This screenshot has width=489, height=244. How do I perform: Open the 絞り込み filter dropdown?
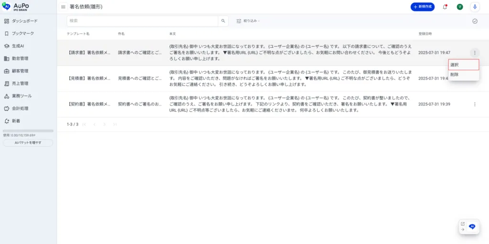(x=248, y=21)
